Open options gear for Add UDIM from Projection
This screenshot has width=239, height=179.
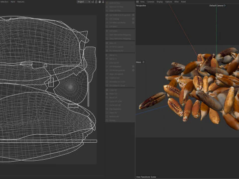tap(133, 15)
